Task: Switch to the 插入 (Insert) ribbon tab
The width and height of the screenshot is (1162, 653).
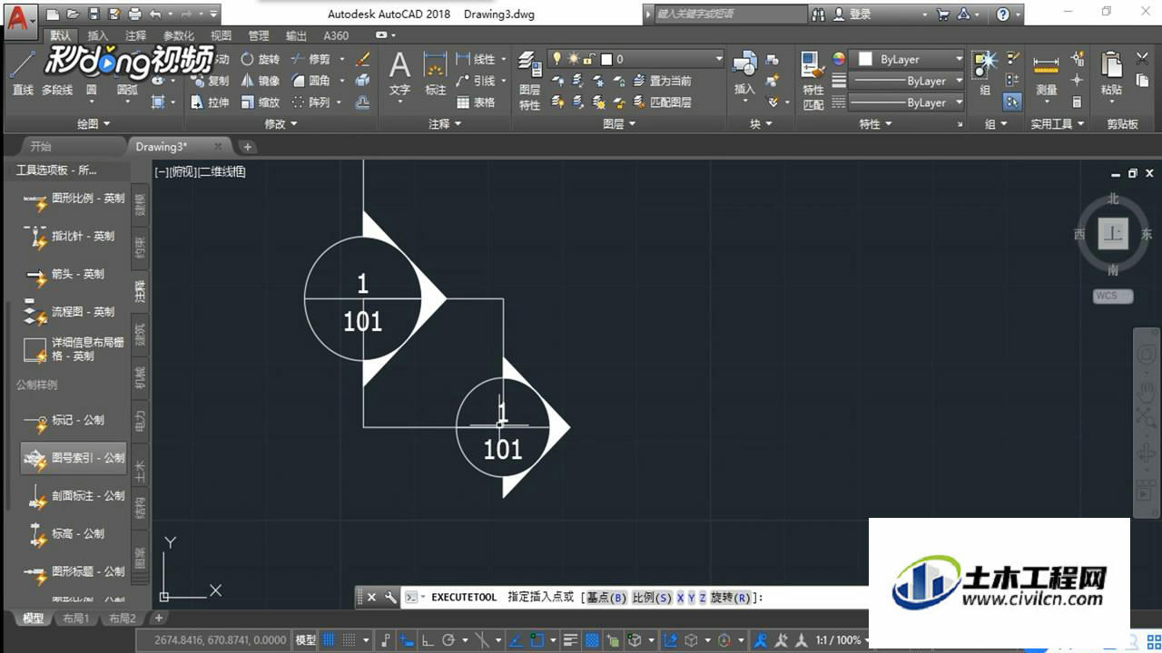Action: coord(97,36)
